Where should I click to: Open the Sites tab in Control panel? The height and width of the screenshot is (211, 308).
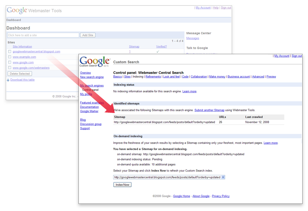click(127, 77)
